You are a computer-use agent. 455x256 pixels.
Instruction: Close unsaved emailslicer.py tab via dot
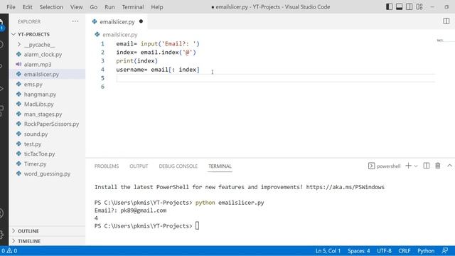pyautogui.click(x=141, y=21)
